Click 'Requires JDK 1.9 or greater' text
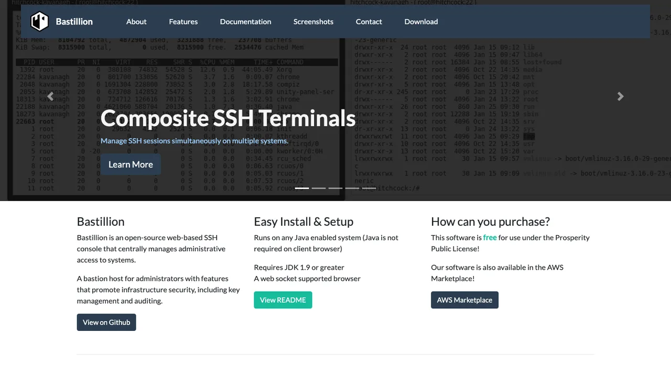 pyautogui.click(x=299, y=267)
